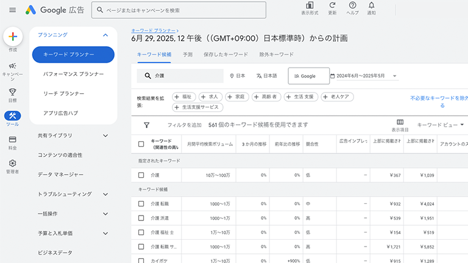Click the Google search network selector
The width and height of the screenshot is (468, 263).
point(308,76)
